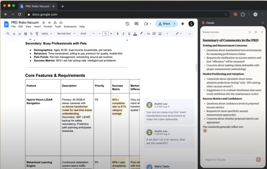267x169 pixels.
Task: Expand the Normal text style dropdown
Action: tap(66, 34)
